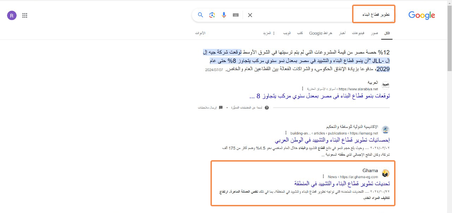Expand the المزيد more menu
The image size is (452, 213).
pyautogui.click(x=269, y=33)
